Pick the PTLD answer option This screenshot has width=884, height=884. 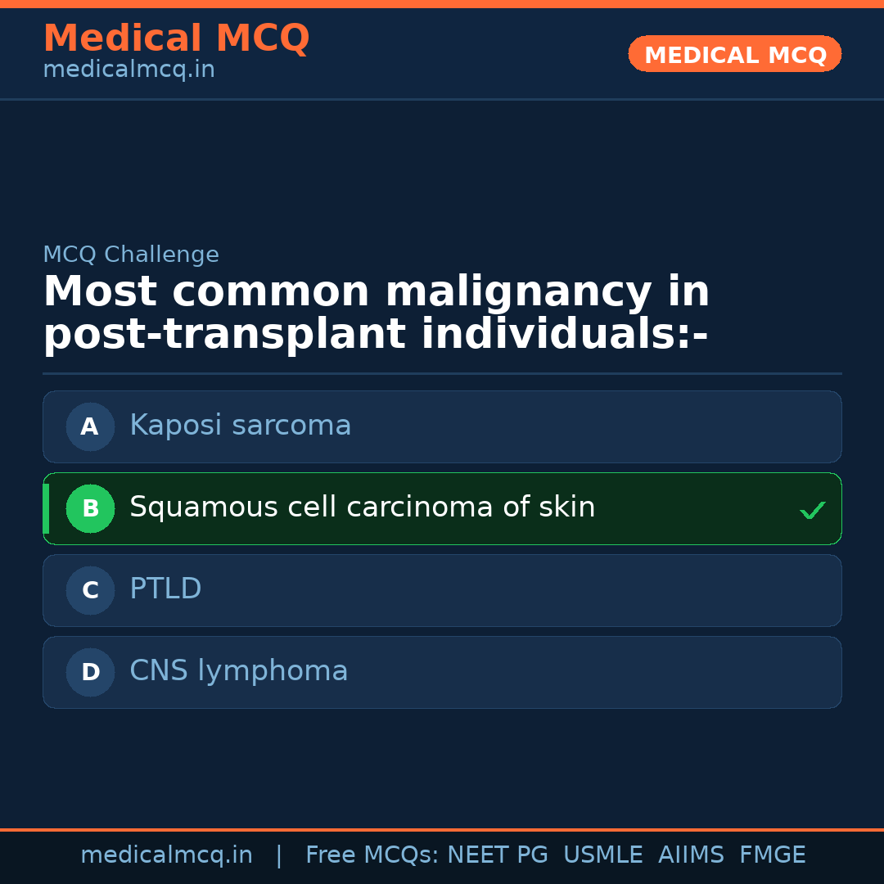pyautogui.click(x=165, y=589)
